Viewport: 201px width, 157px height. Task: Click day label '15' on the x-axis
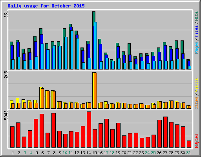(94, 153)
